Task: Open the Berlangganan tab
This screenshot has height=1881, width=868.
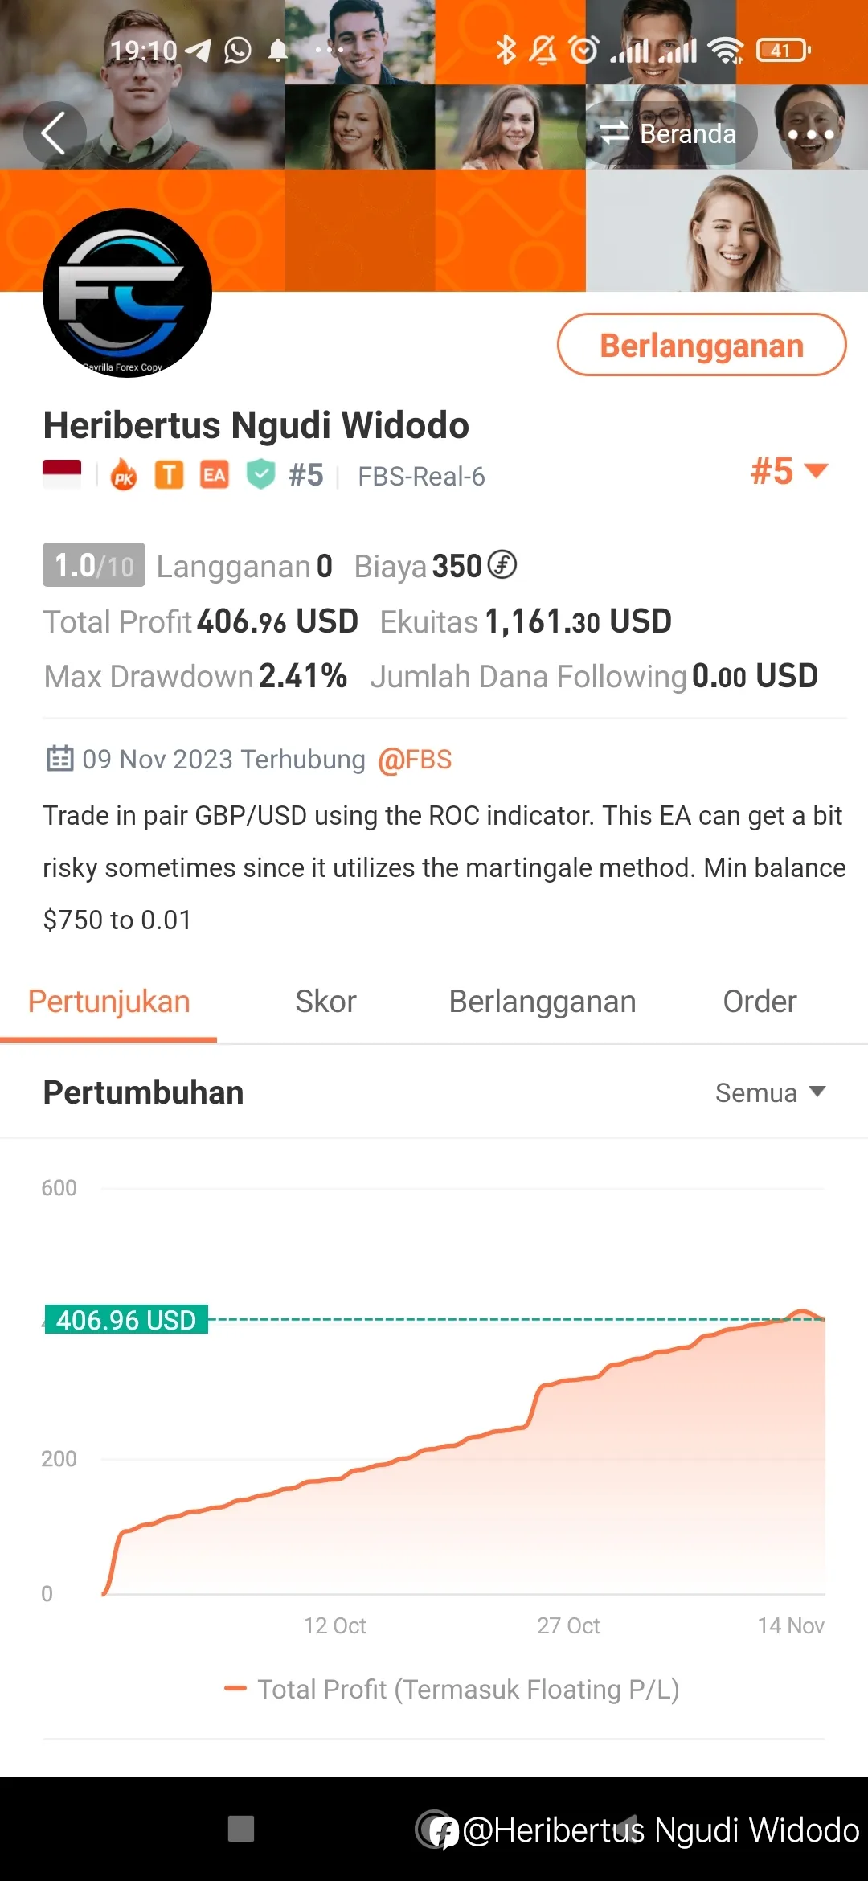Action: [542, 1002]
